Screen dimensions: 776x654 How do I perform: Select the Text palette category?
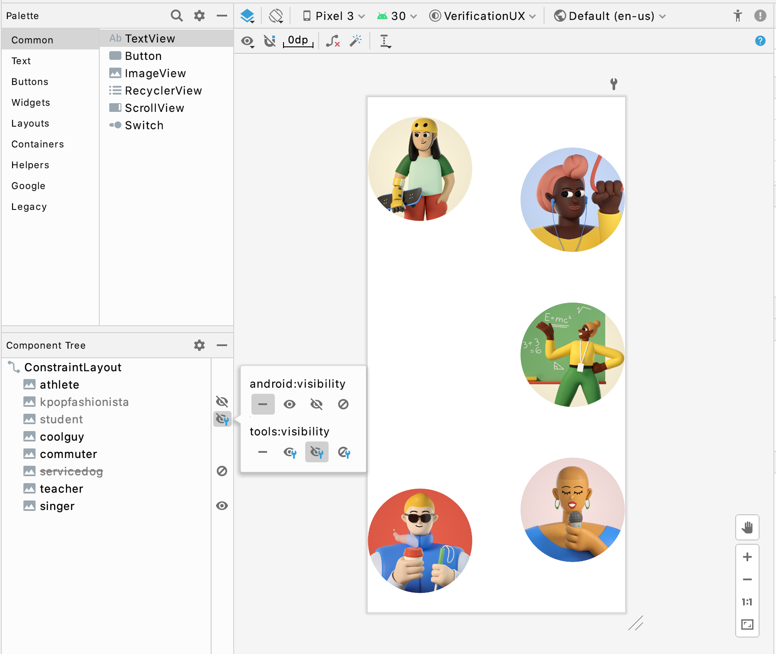(x=50, y=61)
